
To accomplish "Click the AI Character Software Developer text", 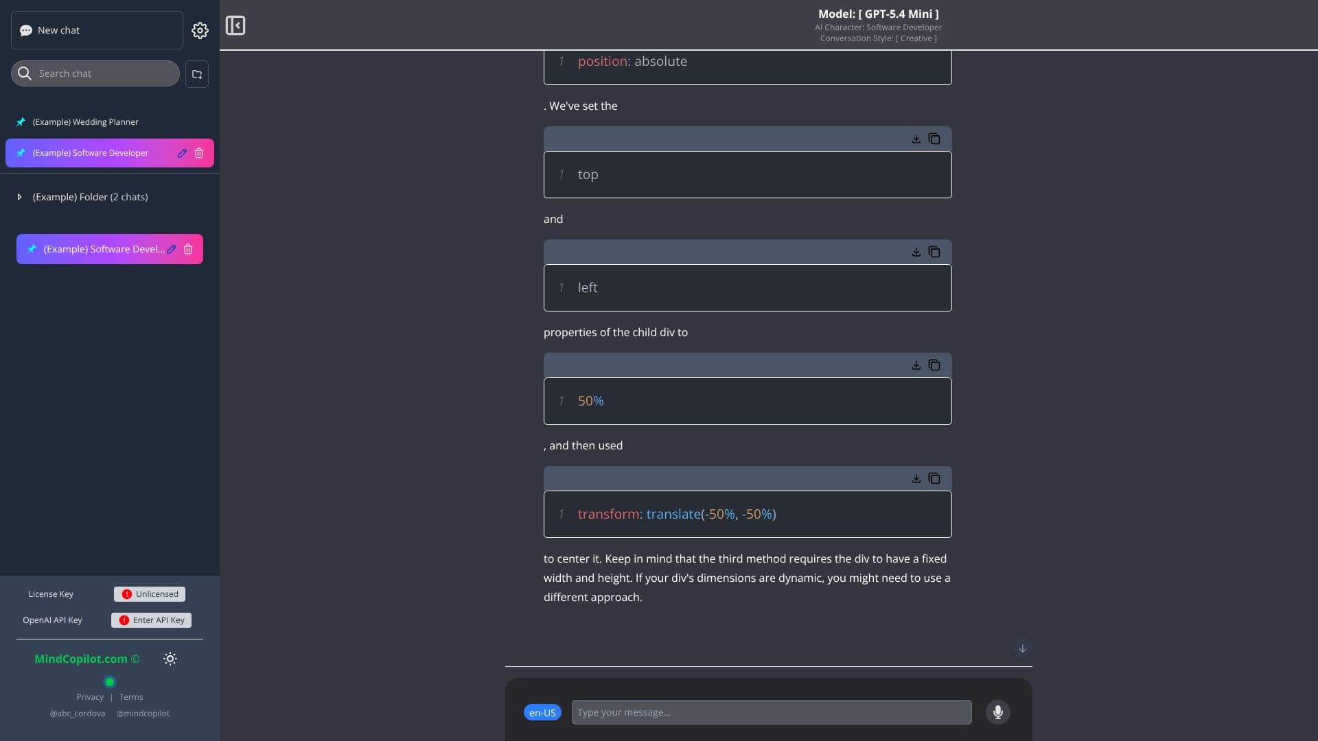I will (879, 27).
